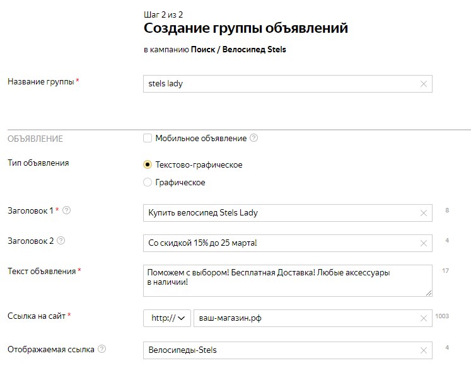Viewport: 471px width, 368px height.
Task: Click the Создание группы объявлений heading
Action: pyautogui.click(x=246, y=28)
